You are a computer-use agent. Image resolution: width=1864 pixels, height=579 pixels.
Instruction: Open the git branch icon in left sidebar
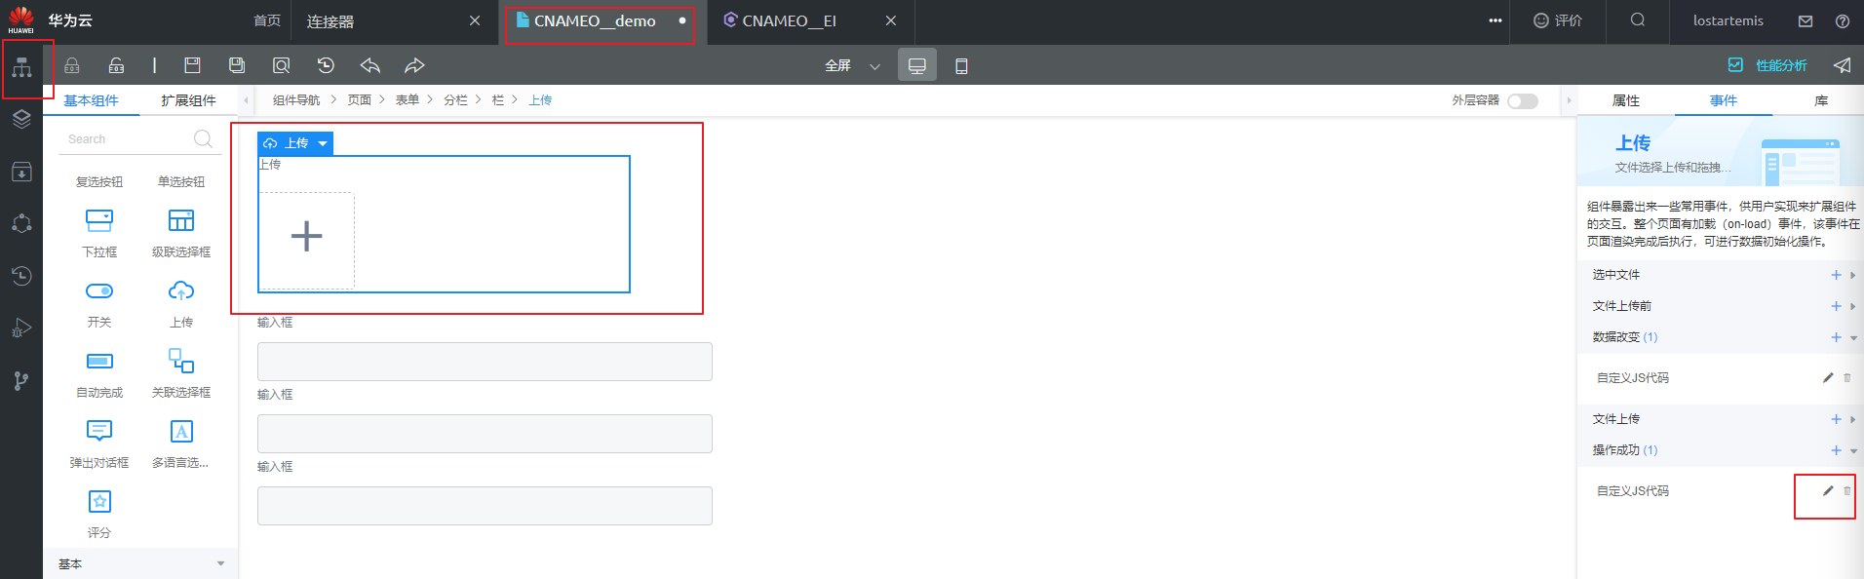(21, 381)
